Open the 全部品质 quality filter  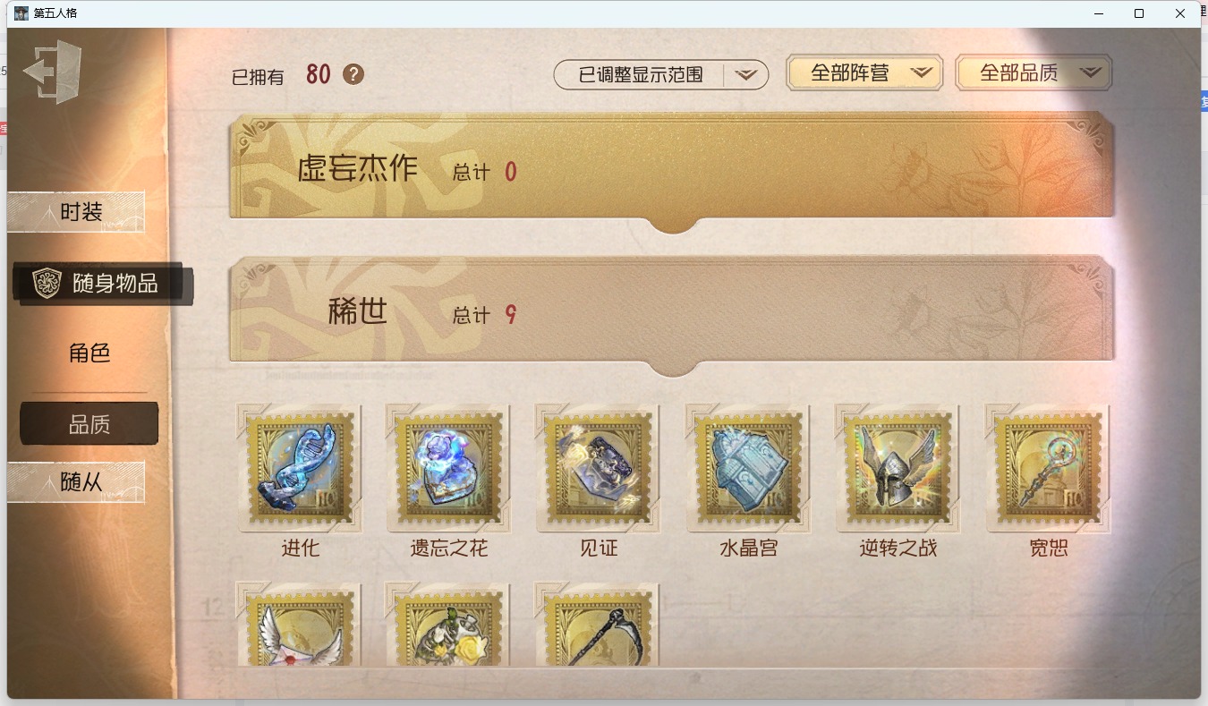(x=1034, y=73)
